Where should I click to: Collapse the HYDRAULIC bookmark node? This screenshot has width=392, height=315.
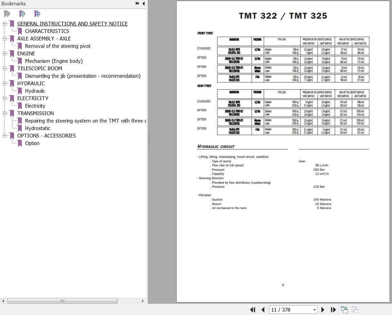point(4,84)
